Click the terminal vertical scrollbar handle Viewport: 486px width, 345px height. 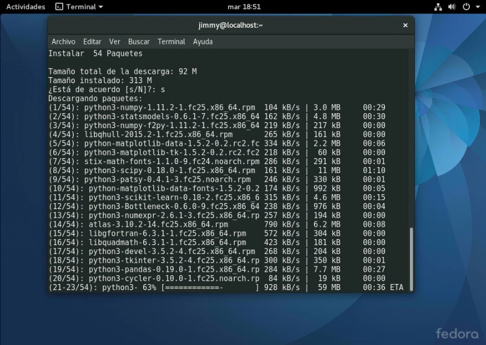tap(411, 257)
